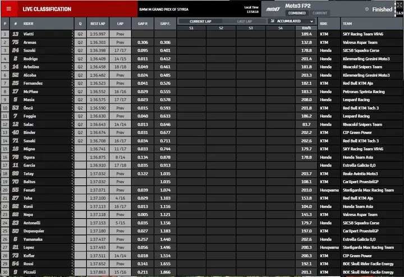Click the Local Time display
The width and height of the screenshot is (404, 277).
251,10
